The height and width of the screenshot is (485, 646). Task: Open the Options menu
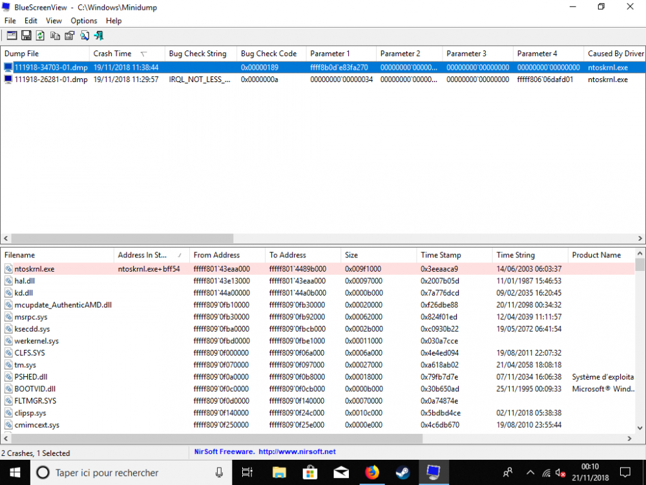84,21
